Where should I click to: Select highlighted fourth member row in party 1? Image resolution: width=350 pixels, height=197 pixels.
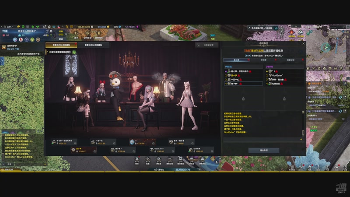[243, 84]
